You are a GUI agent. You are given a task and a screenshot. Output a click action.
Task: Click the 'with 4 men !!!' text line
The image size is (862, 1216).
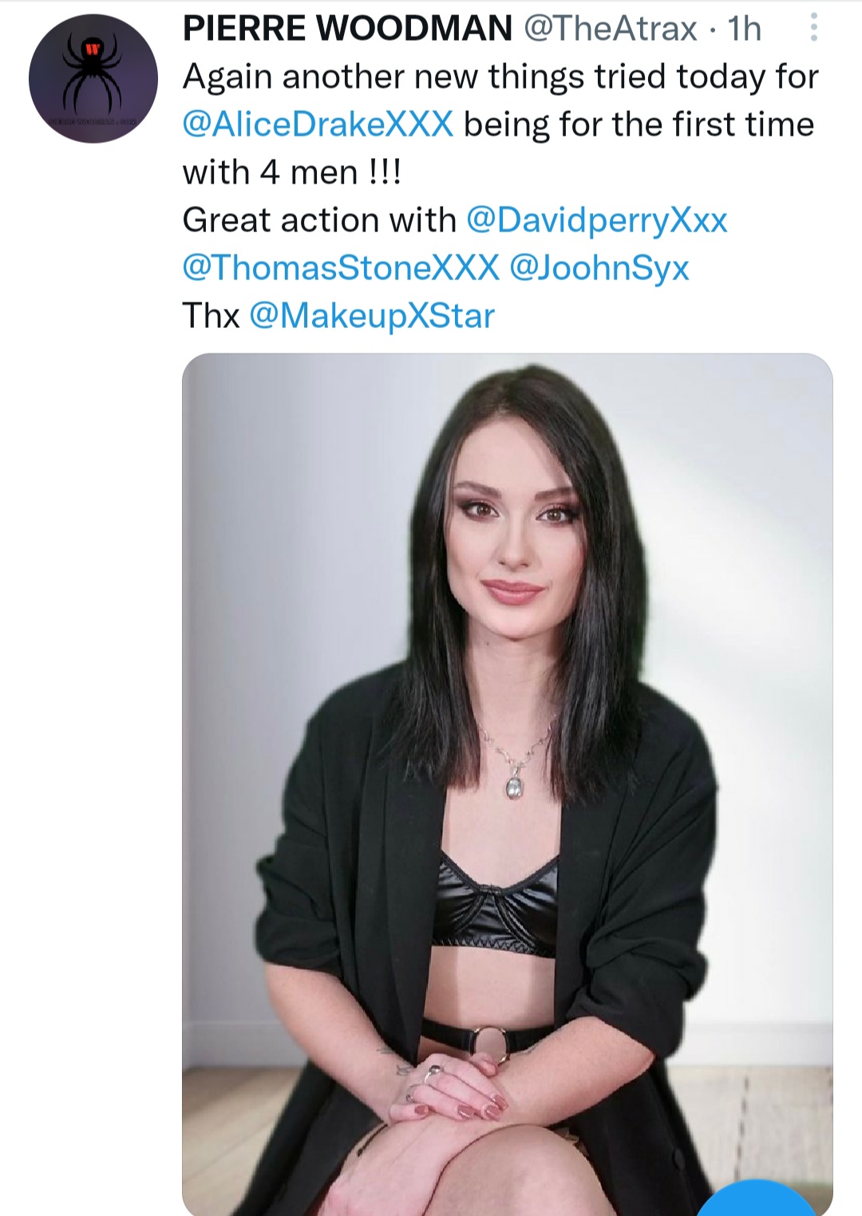[292, 172]
